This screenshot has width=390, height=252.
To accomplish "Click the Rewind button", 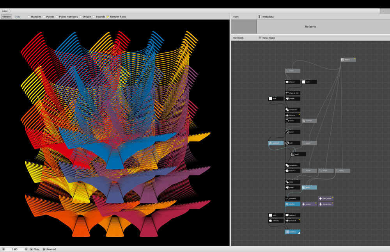I will point(49,249).
